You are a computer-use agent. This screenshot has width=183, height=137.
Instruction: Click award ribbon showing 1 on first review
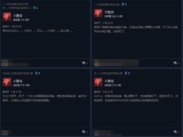click(36, 8)
